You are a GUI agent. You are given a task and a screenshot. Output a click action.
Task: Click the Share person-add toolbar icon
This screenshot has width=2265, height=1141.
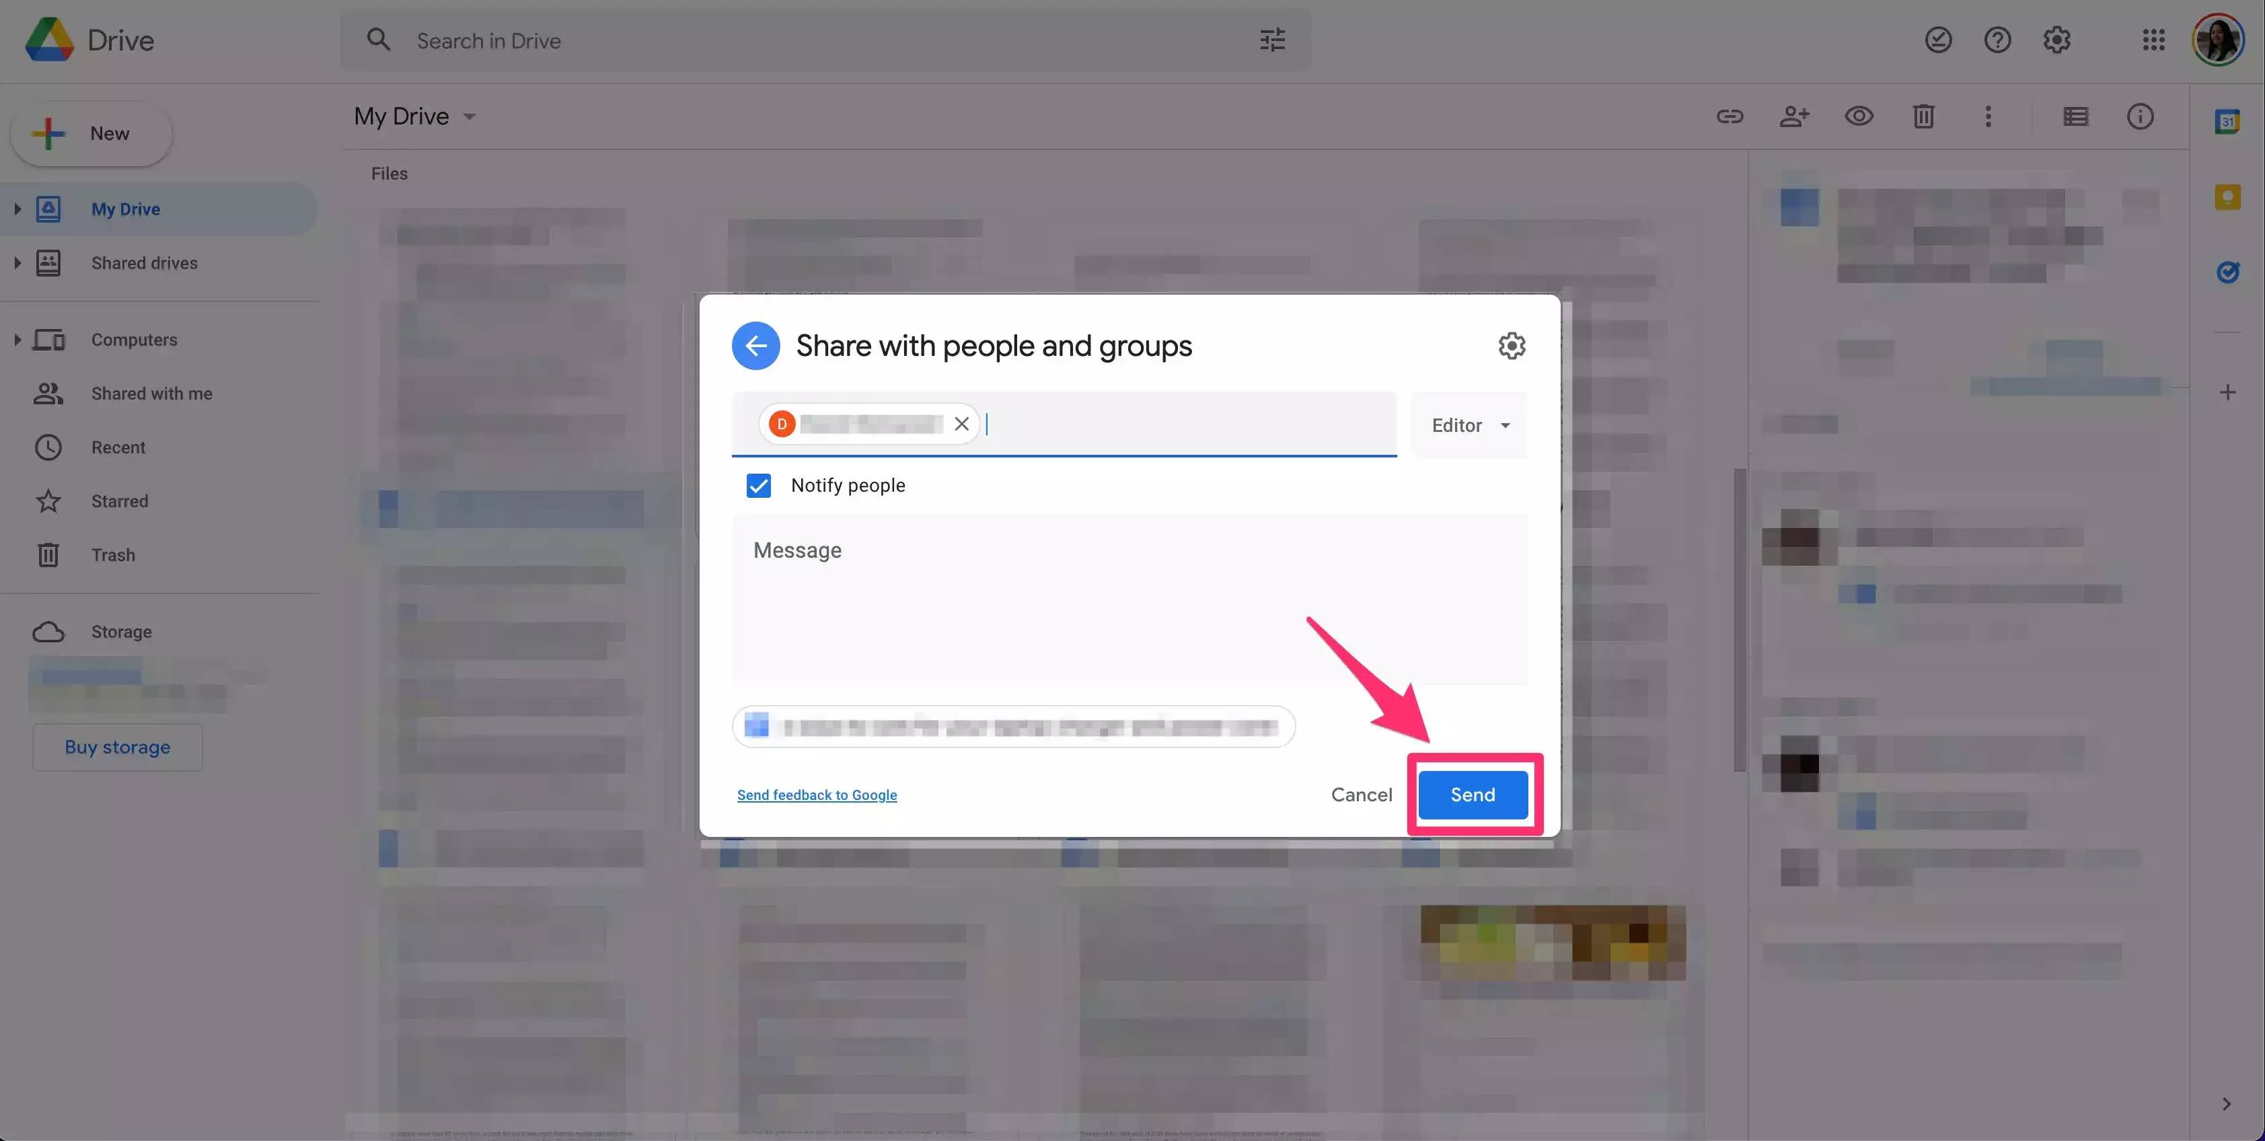[x=1793, y=116]
